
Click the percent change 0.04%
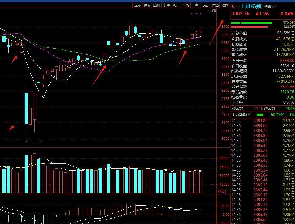point(287,14)
